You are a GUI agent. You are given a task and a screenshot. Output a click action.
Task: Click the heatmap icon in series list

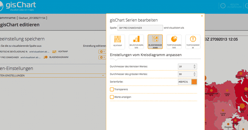[54, 52]
